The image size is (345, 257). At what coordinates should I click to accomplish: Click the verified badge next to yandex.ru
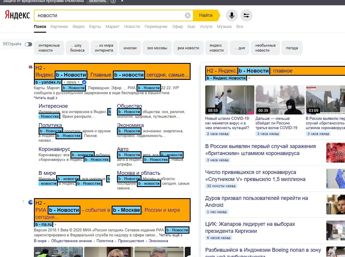point(84,82)
